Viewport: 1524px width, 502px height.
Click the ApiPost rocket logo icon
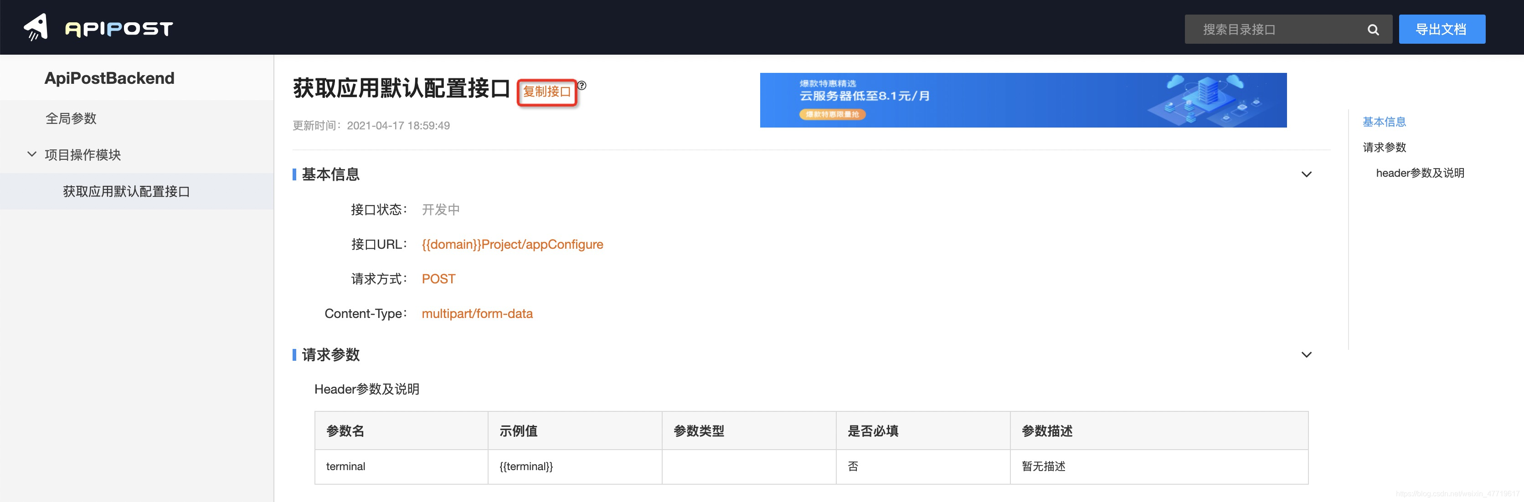pyautogui.click(x=36, y=27)
